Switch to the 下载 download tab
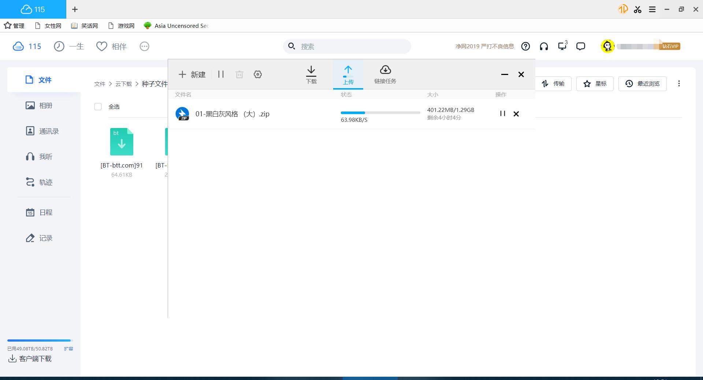The width and height of the screenshot is (703, 380). pyautogui.click(x=311, y=75)
